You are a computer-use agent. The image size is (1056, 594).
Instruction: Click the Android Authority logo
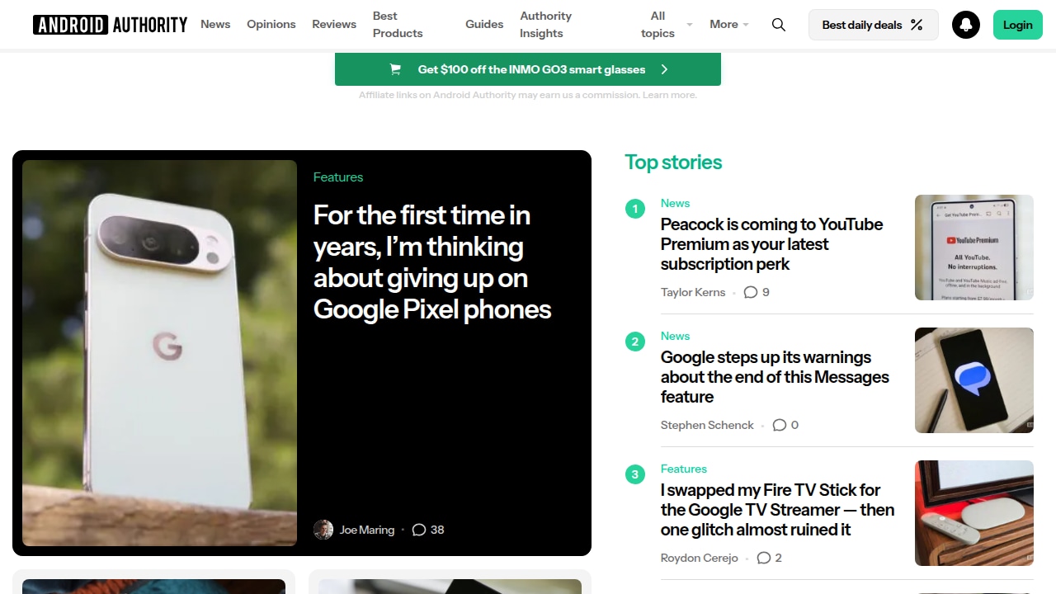(x=111, y=25)
